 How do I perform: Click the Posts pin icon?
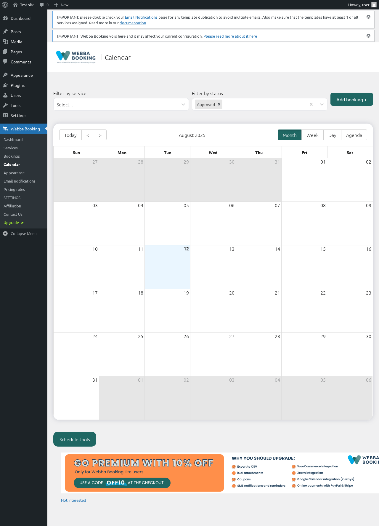(5, 31)
